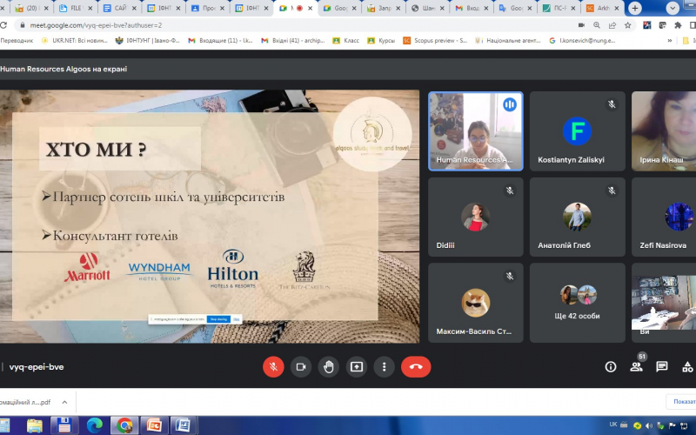Click the volume icon in system tray

click(648, 425)
